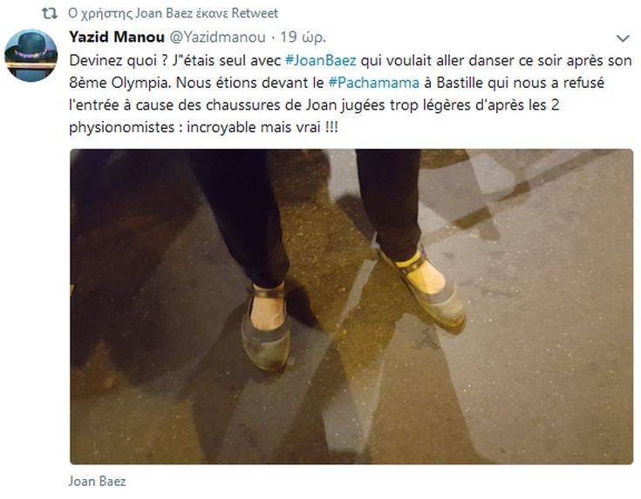Click the Joan Baez caption below the photo
This screenshot has width=641, height=499.
point(98,481)
